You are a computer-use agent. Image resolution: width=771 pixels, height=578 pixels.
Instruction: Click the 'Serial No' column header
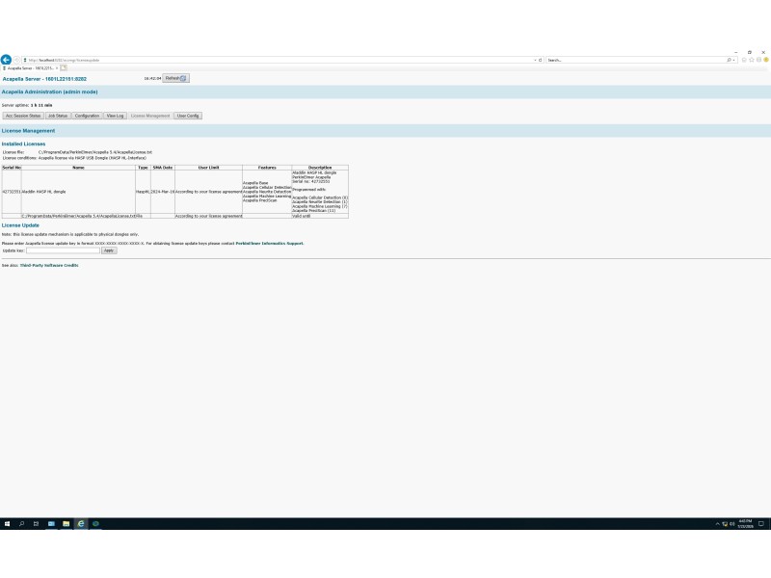tap(12, 168)
